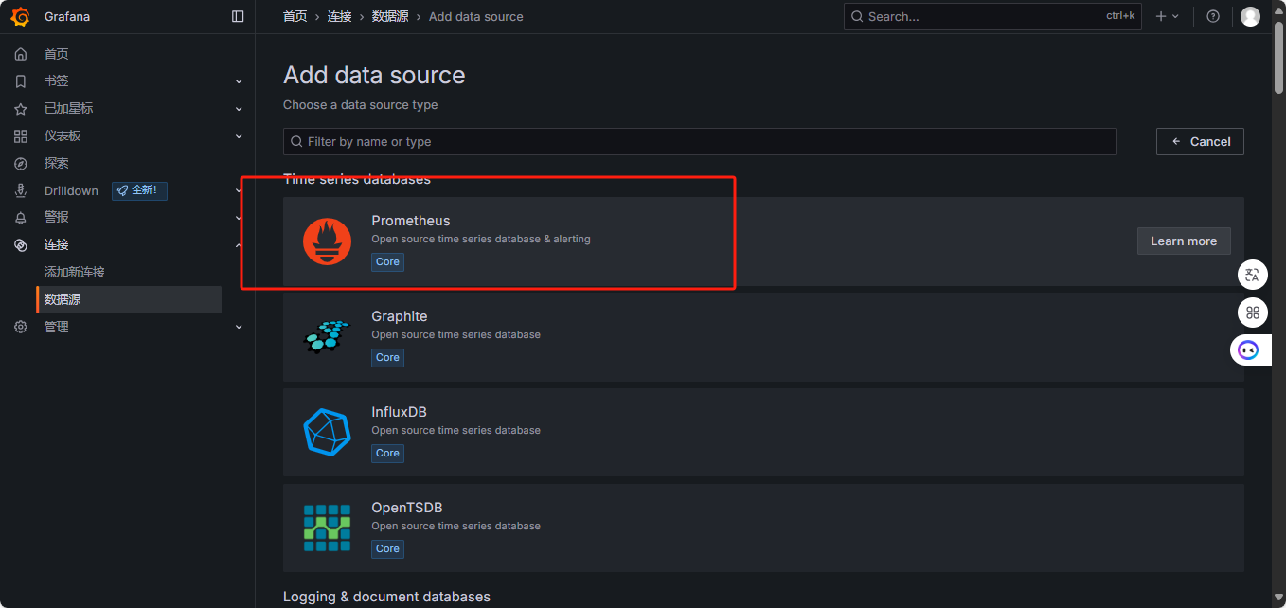Open the plus new-item dropdown
1286x608 pixels.
click(1168, 16)
